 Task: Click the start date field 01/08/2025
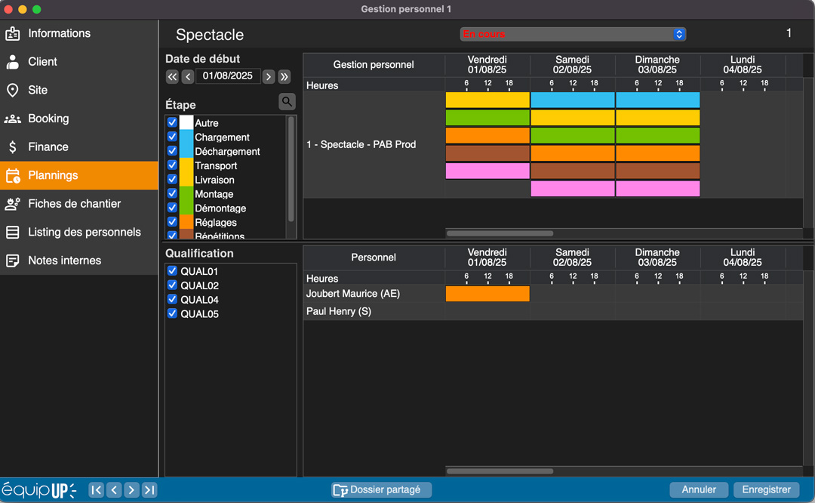[x=228, y=76]
